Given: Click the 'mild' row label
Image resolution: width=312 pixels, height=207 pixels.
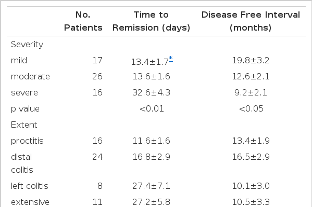Looking at the screenshot, I should (19, 61).
